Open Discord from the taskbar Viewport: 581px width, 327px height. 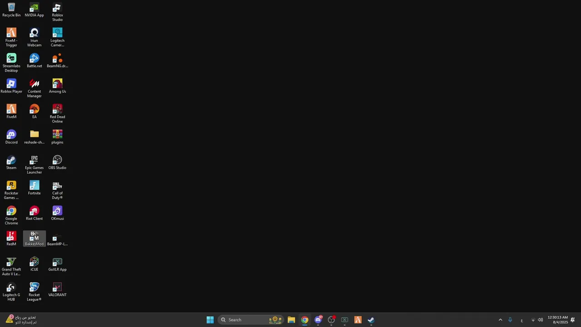pyautogui.click(x=318, y=320)
